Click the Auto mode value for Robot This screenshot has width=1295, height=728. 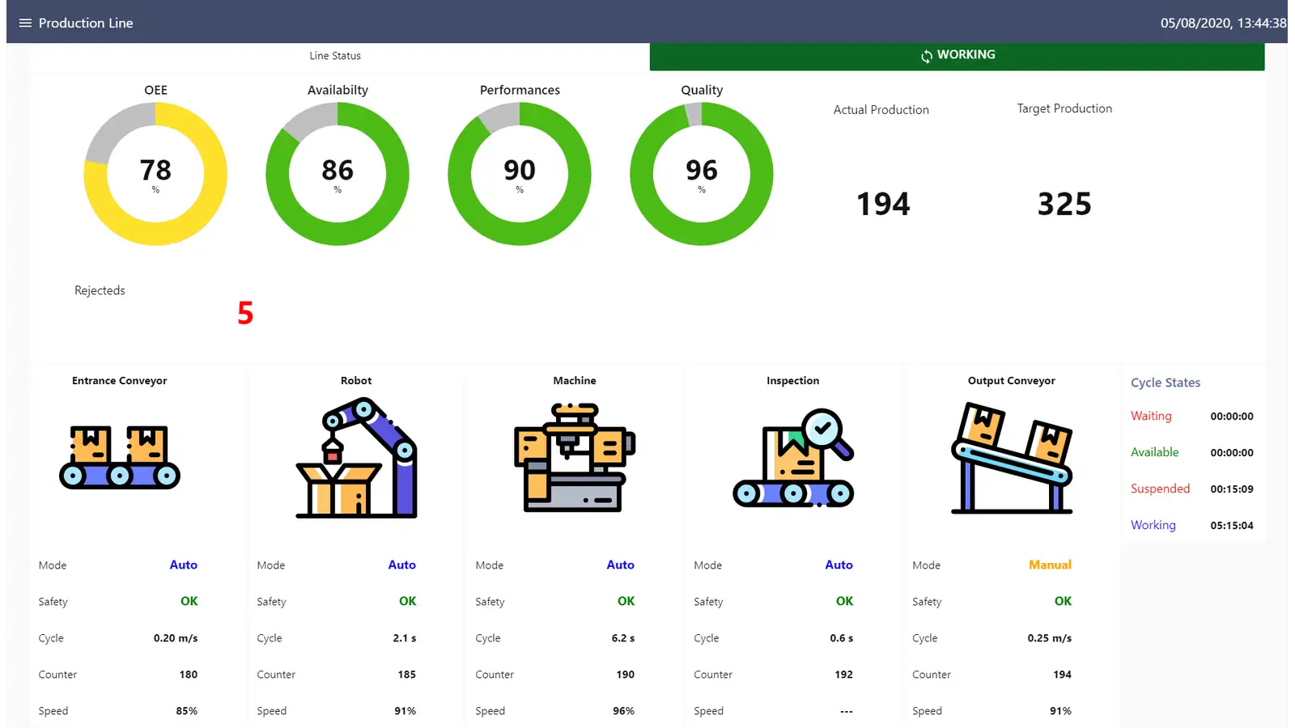click(401, 565)
